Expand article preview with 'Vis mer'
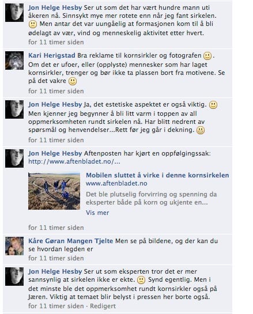The image size is (253, 314). pos(97,213)
